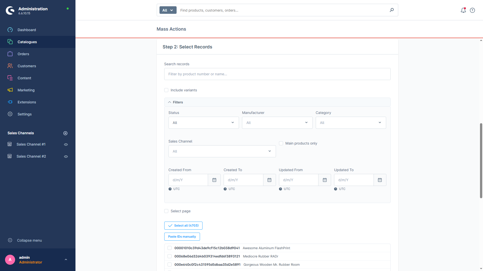This screenshot has width=483, height=271.
Task: Click Paste IDs manually button
Action: (x=182, y=237)
